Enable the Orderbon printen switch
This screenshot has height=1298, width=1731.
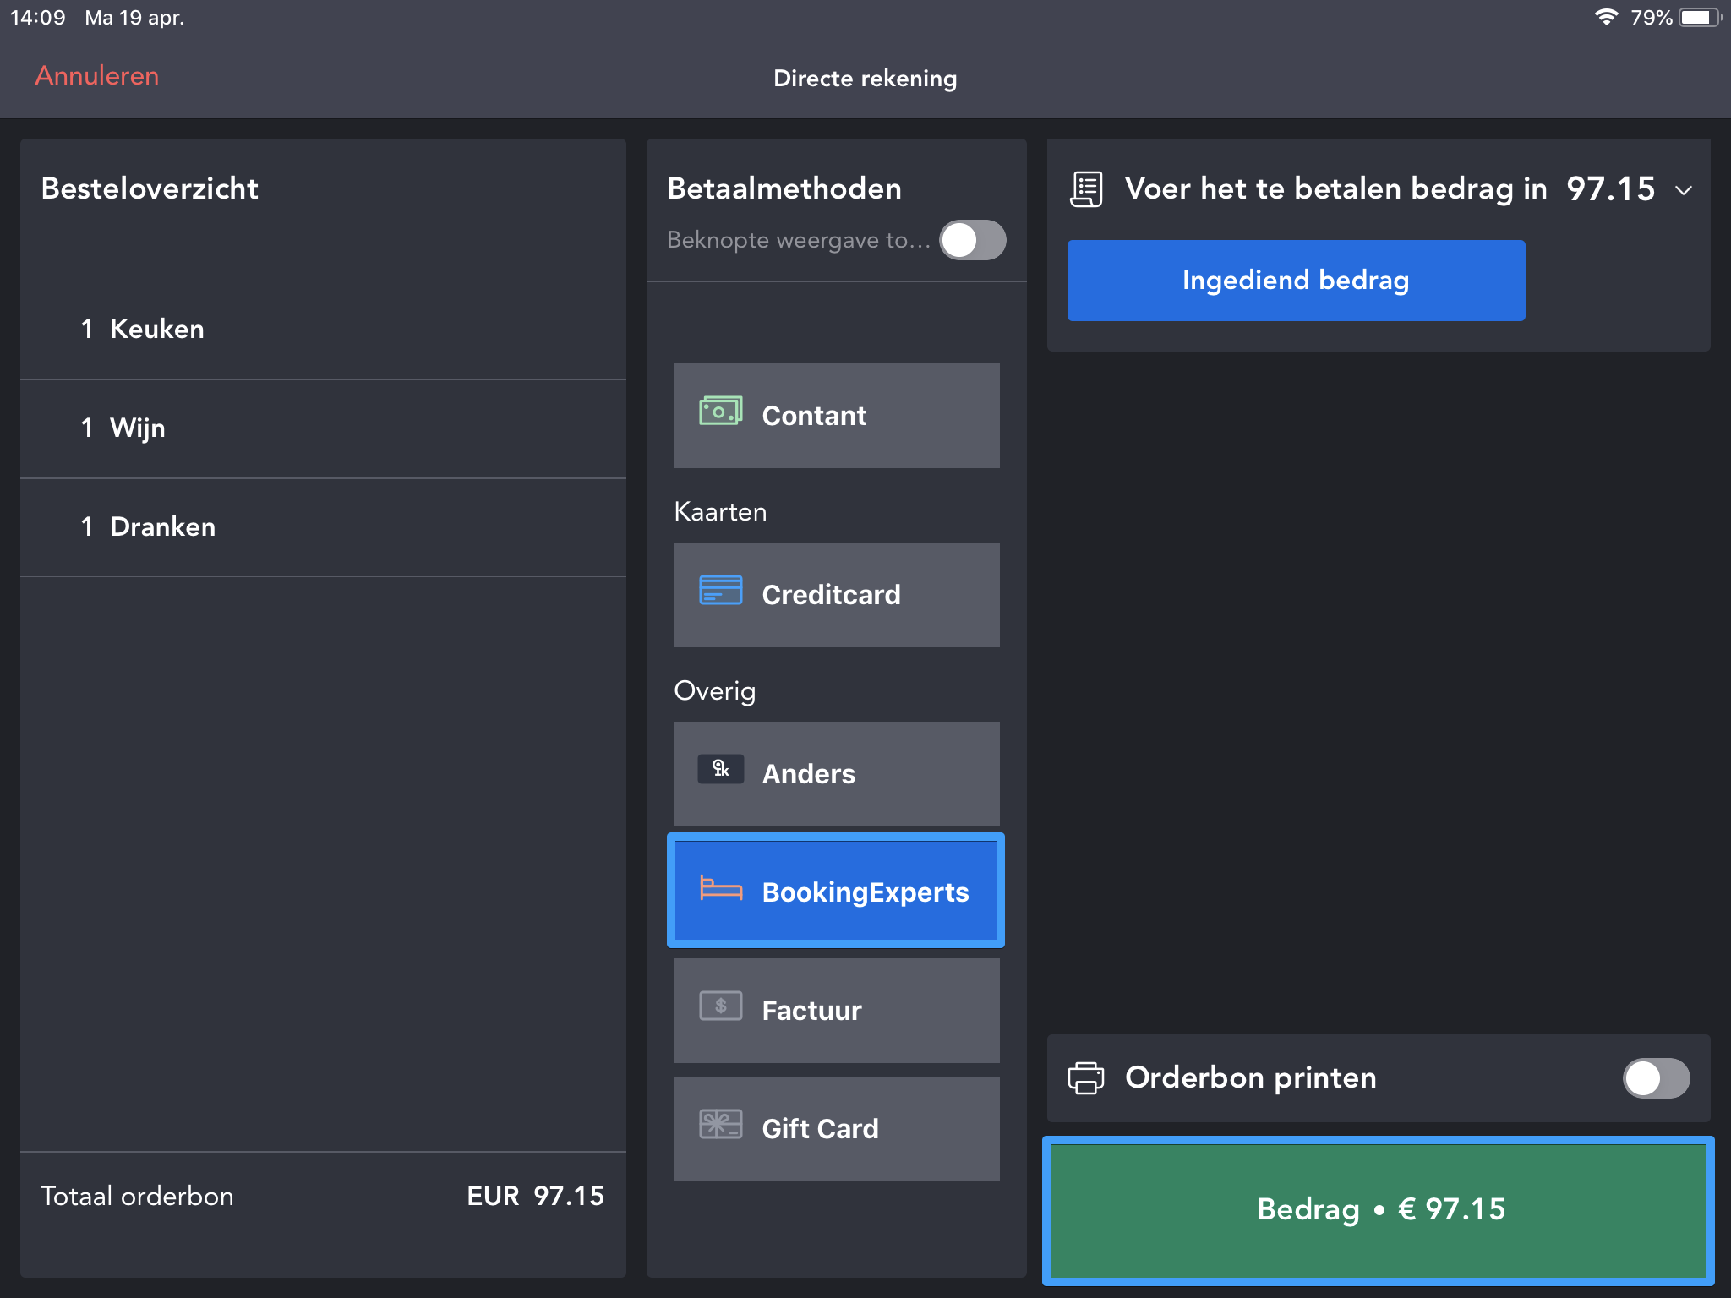pos(1655,1078)
